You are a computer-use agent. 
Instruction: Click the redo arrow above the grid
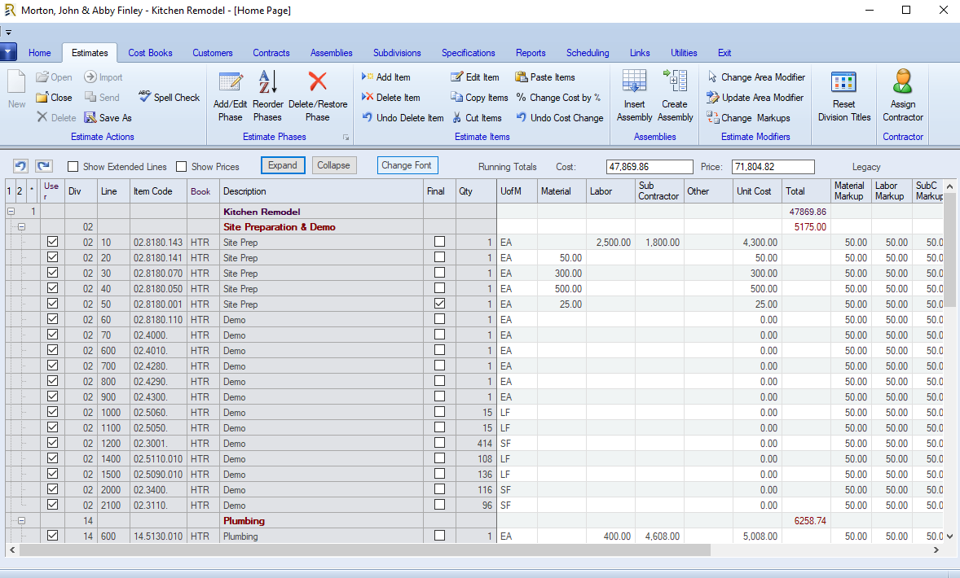[43, 166]
